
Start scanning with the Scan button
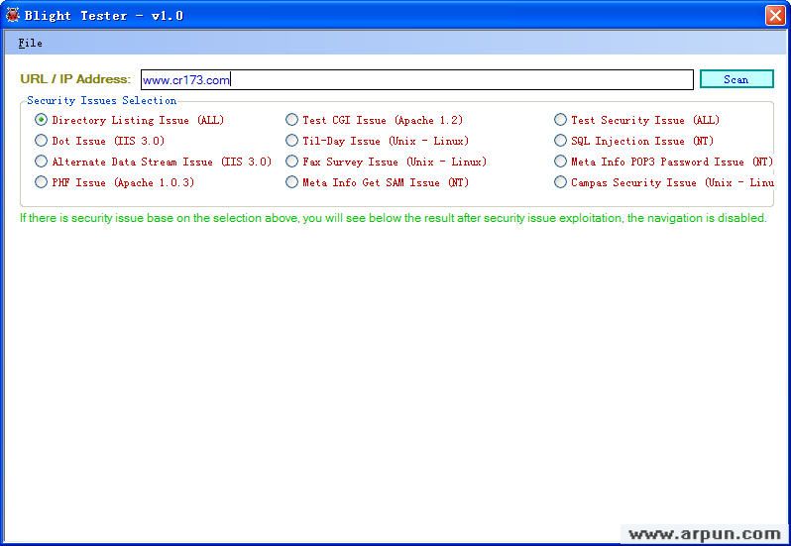[736, 79]
